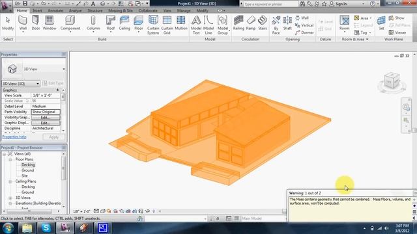Image resolution: width=417 pixels, height=234 pixels.
Task: Click the Model Group tool
Action: (222, 25)
